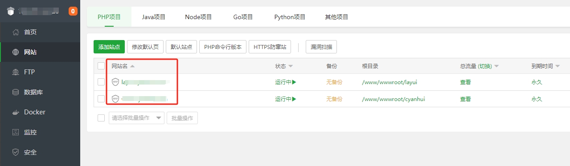Click the WAF shield icon of layui site

coord(115,82)
